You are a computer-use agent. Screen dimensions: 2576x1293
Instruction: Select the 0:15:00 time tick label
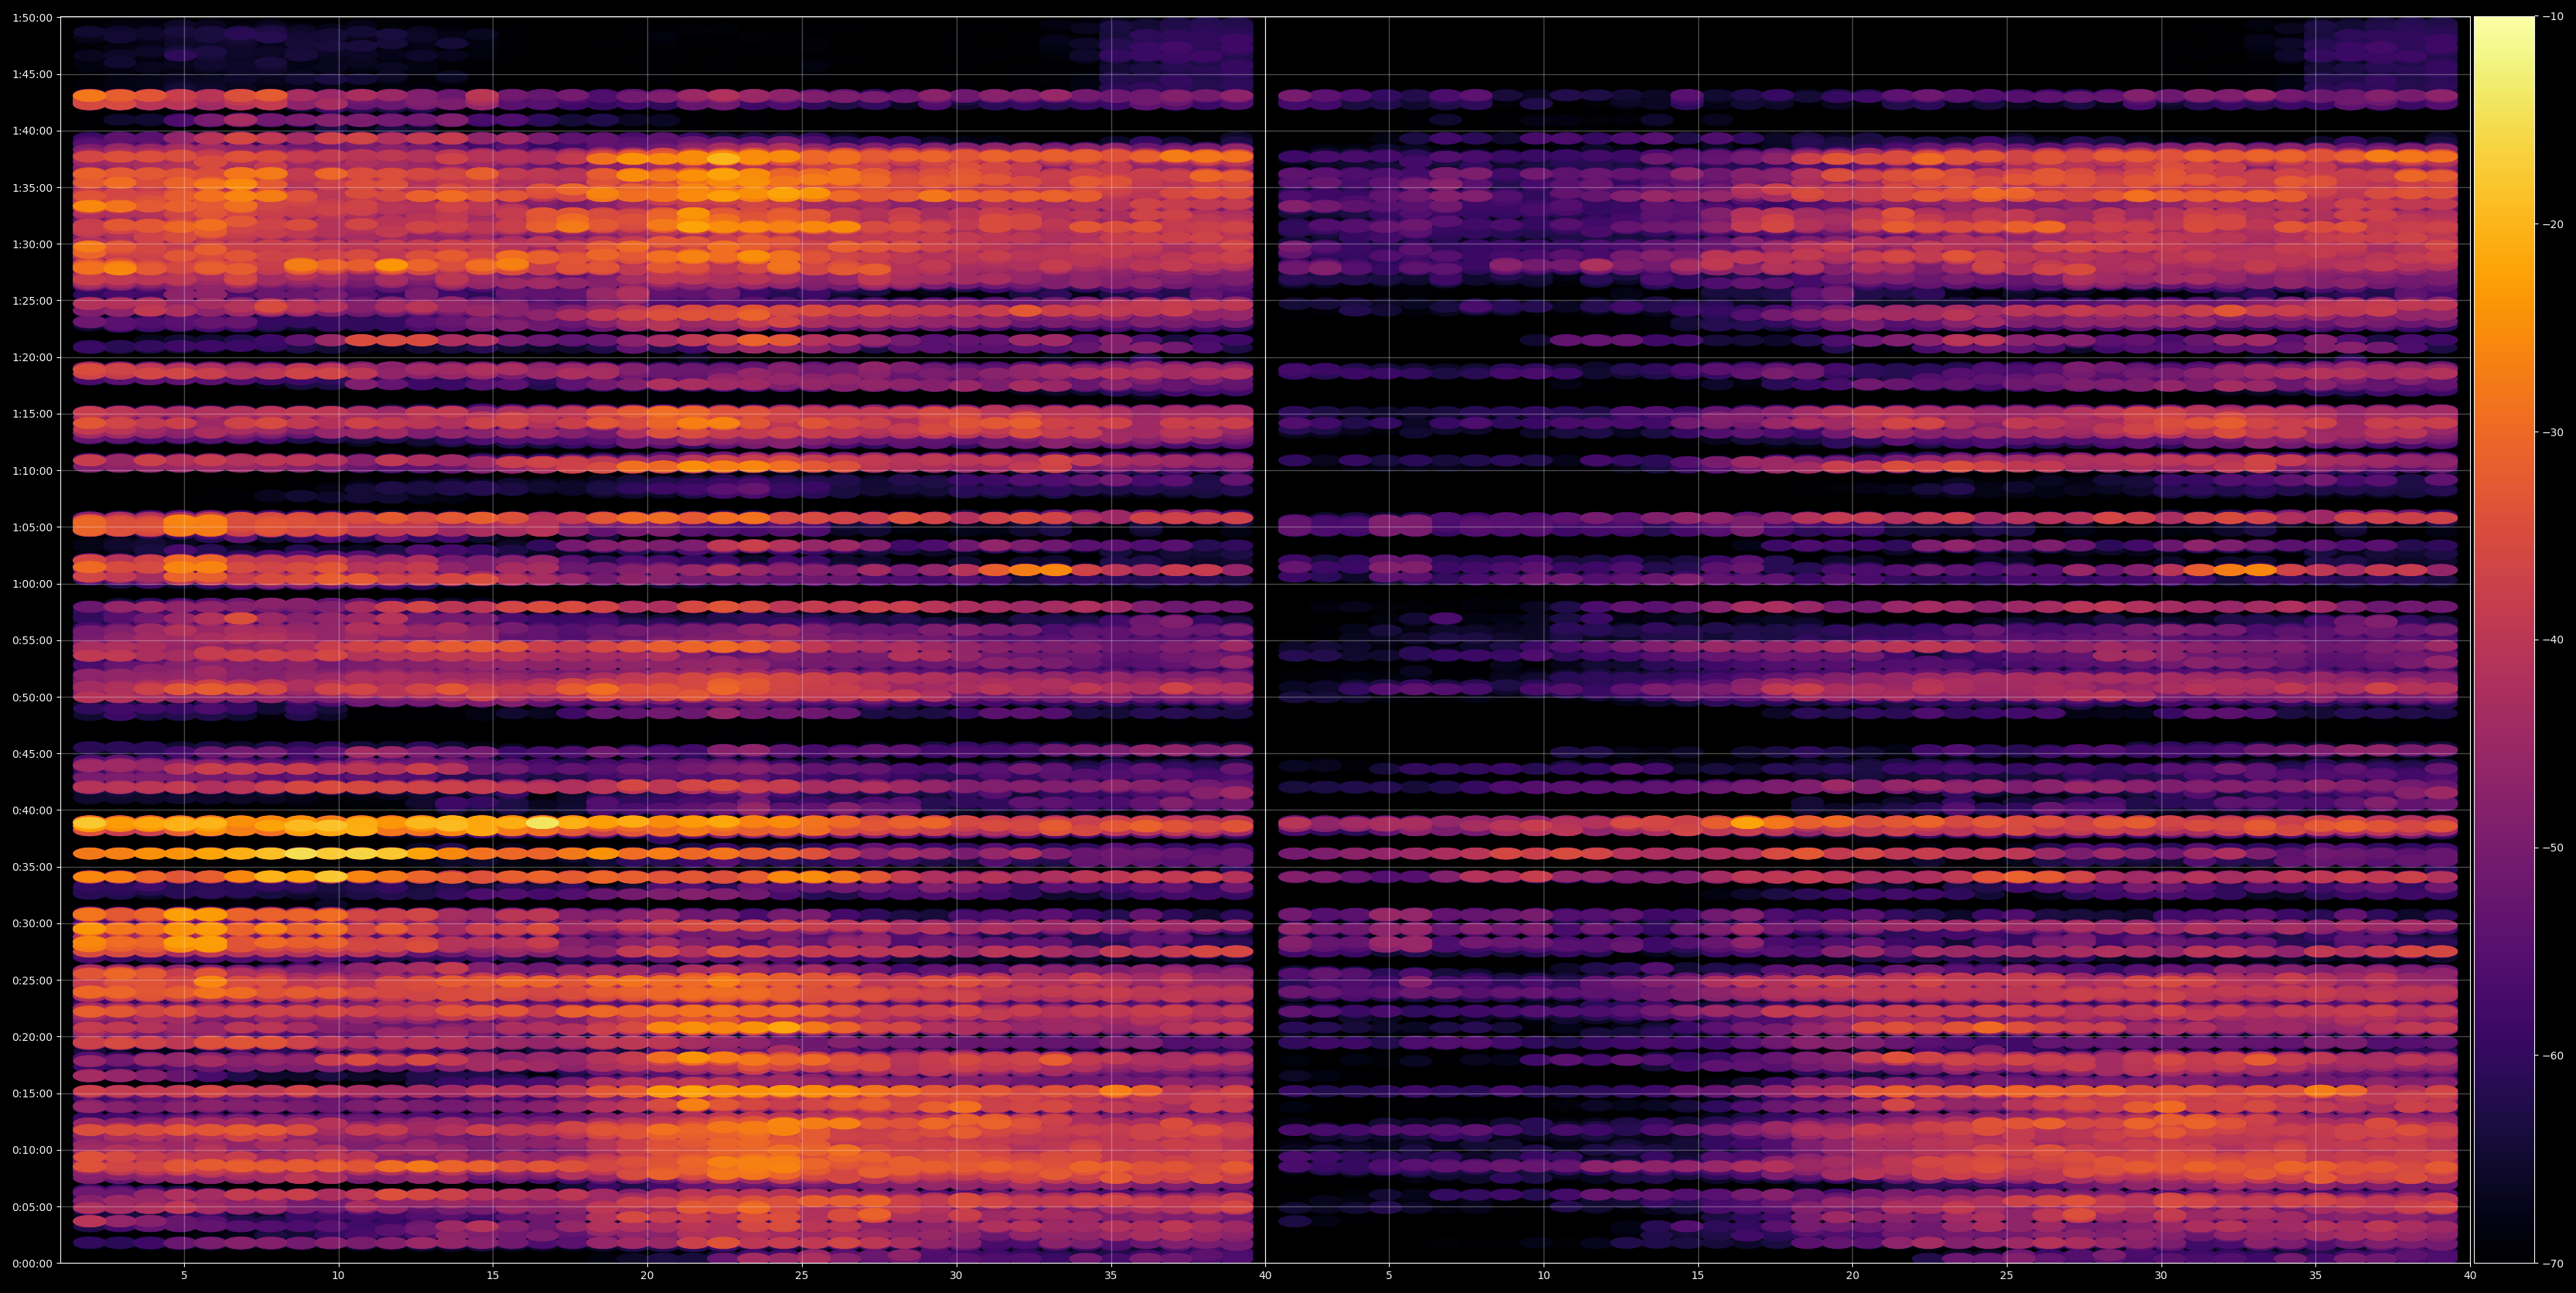[x=33, y=1093]
